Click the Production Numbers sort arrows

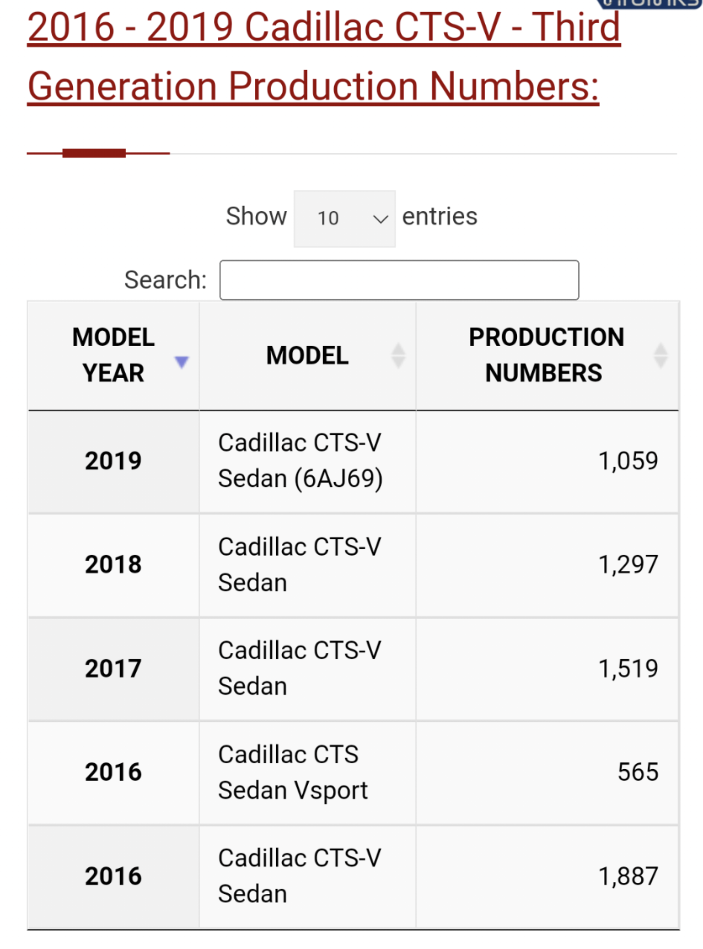(660, 355)
